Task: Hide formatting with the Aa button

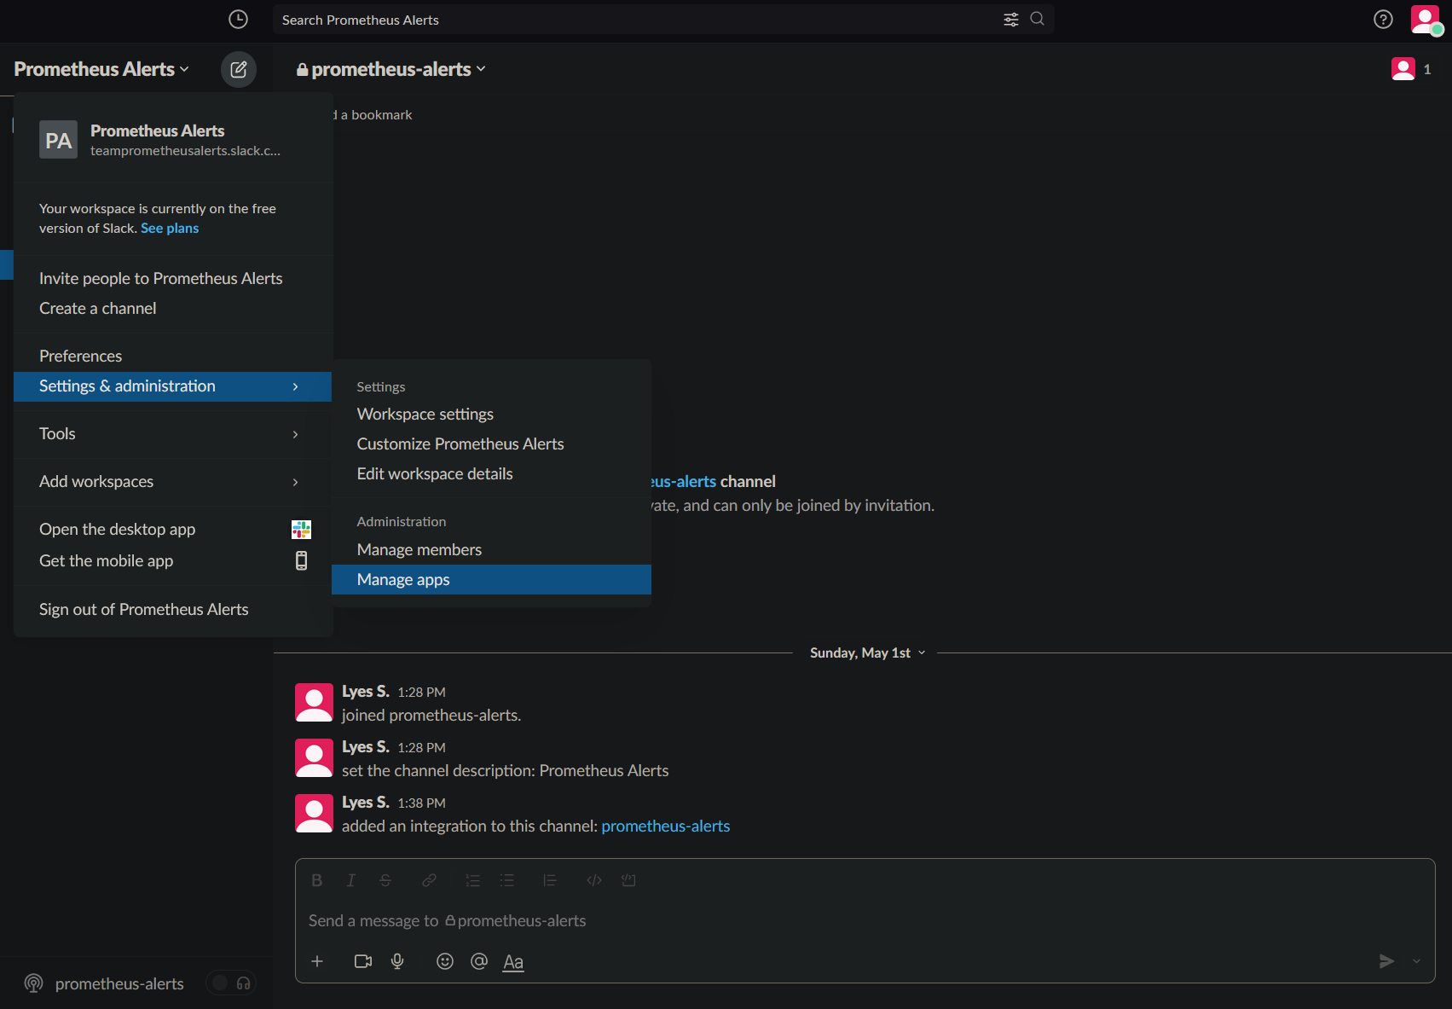Action: (513, 962)
